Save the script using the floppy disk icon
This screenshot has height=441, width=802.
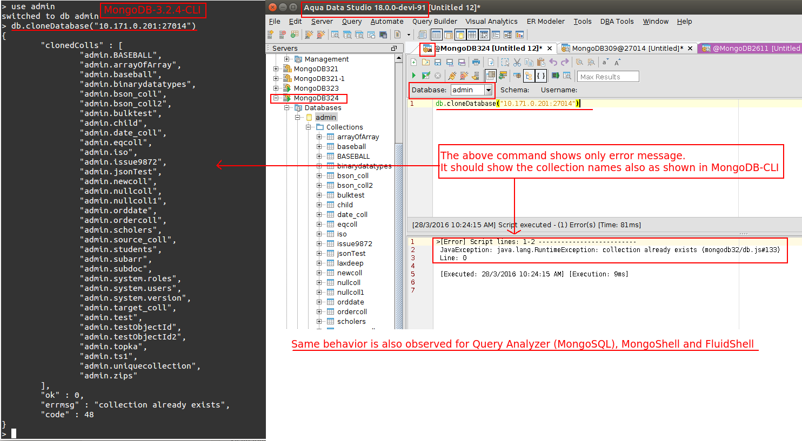[438, 62]
